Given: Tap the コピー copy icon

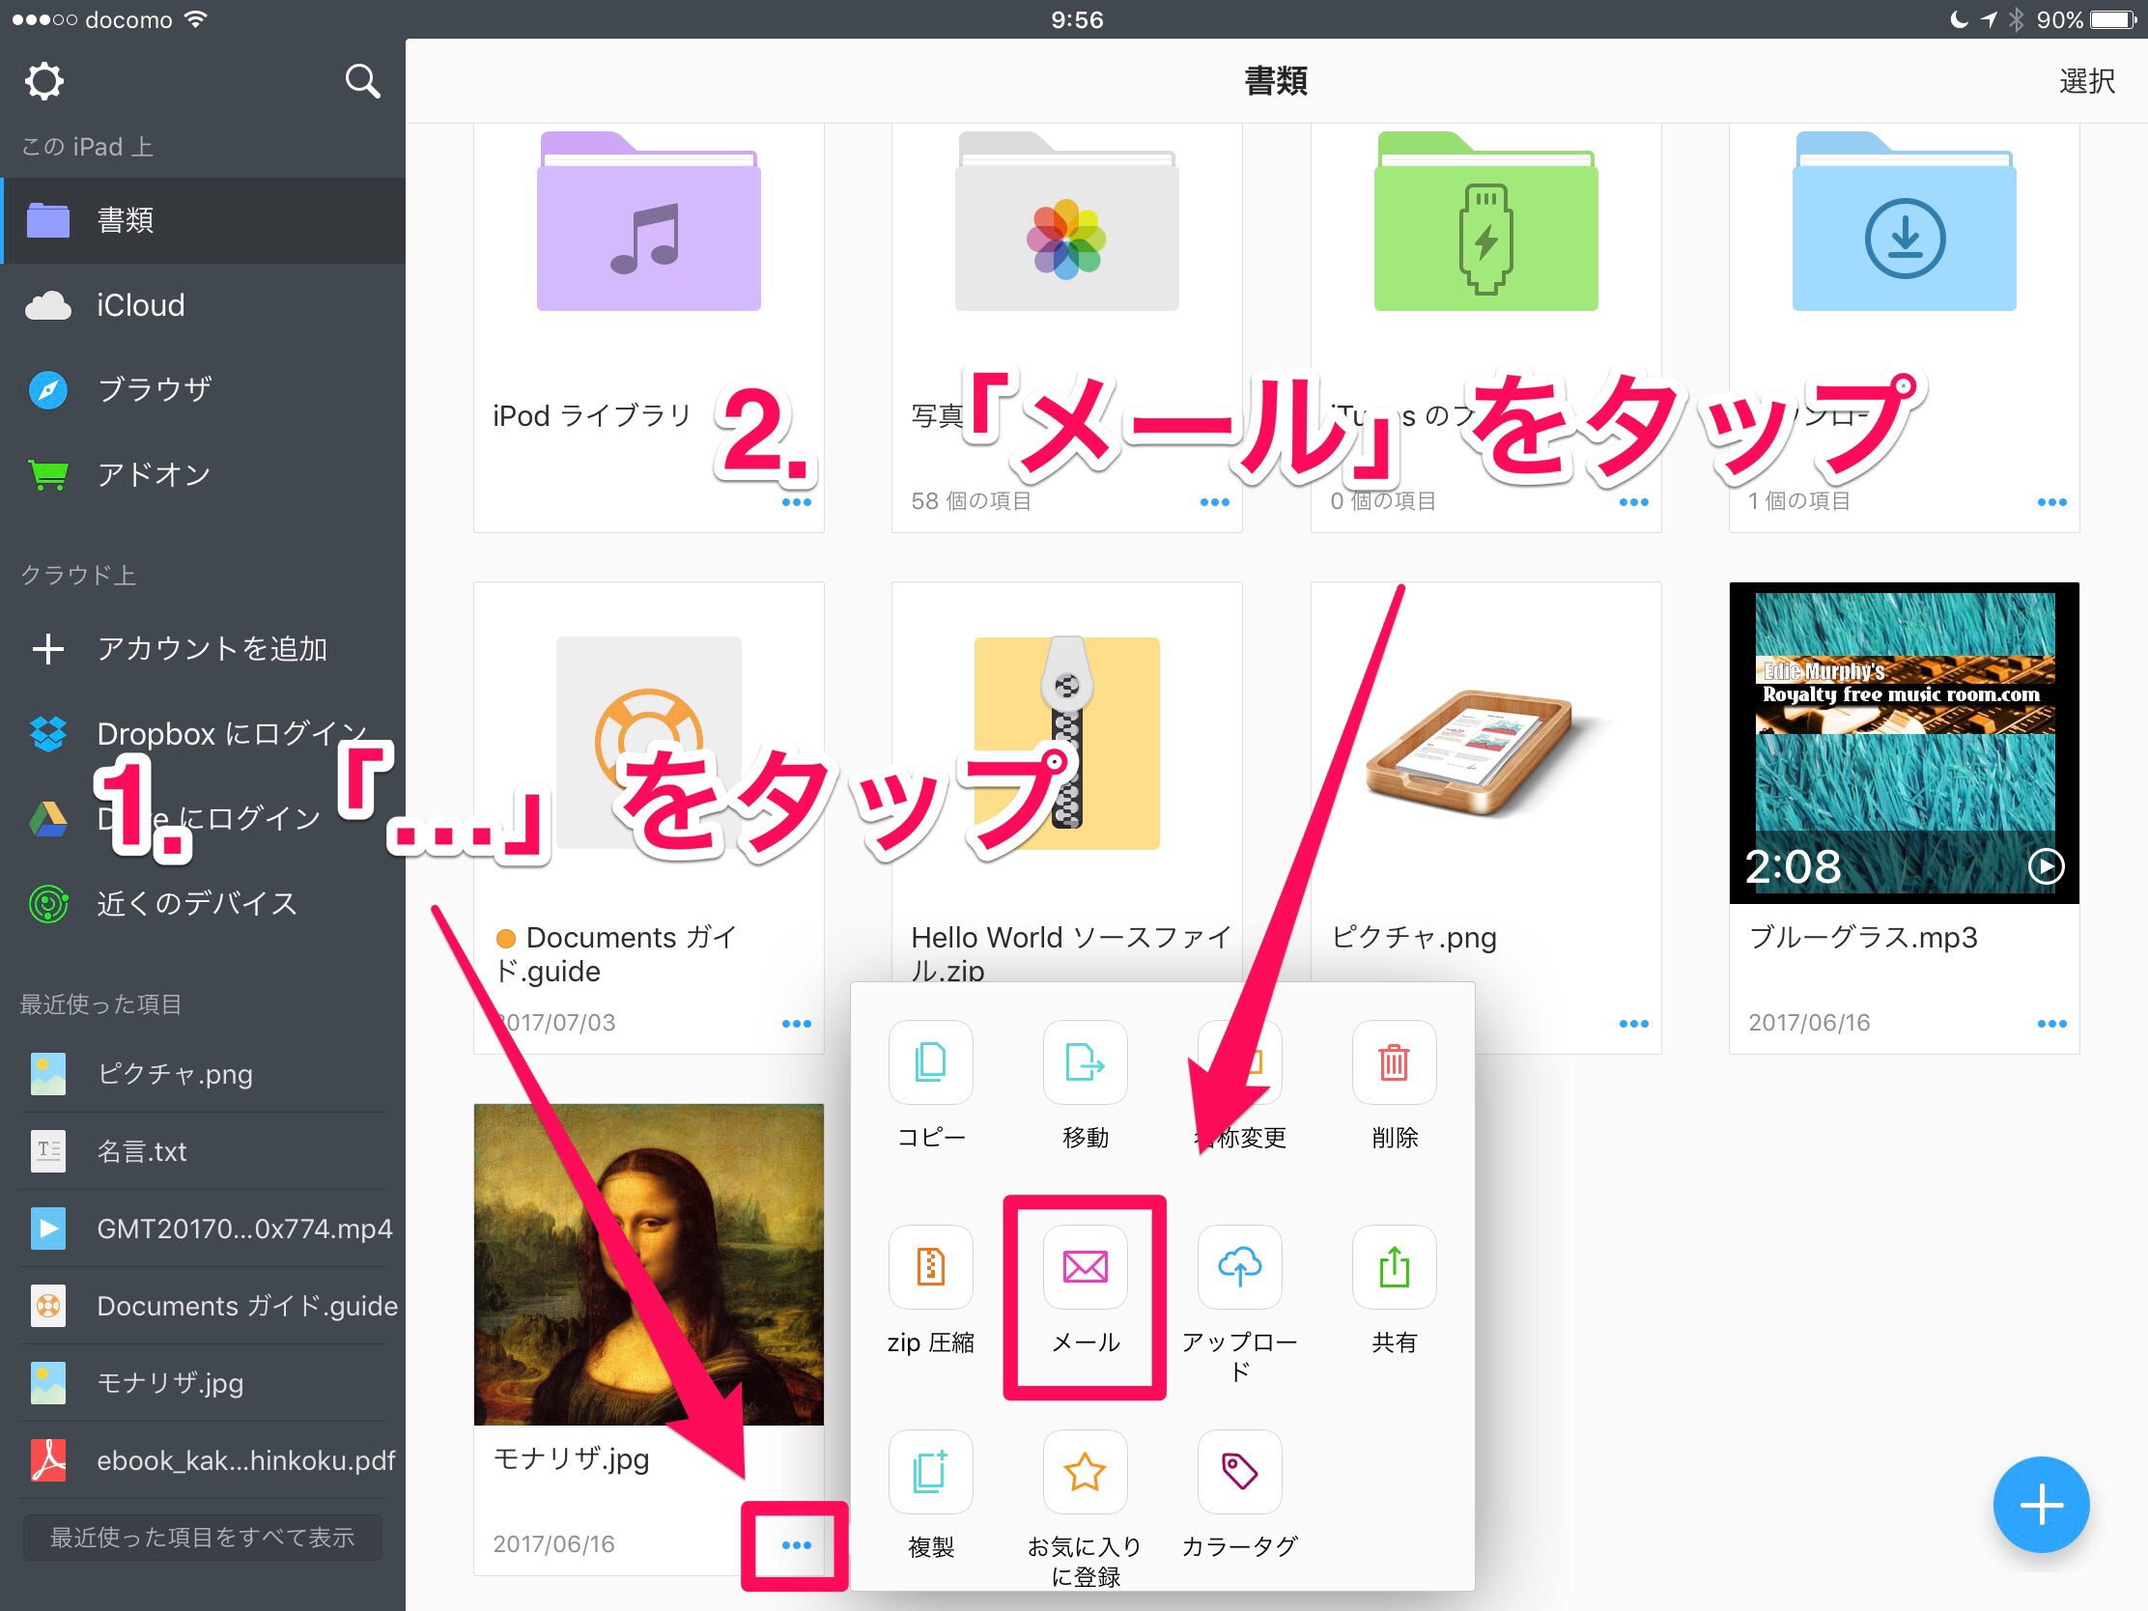Looking at the screenshot, I should [930, 1062].
